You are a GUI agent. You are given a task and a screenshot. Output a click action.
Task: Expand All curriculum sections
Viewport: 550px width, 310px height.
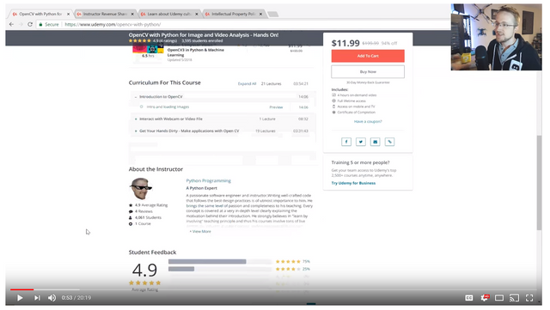247,84
